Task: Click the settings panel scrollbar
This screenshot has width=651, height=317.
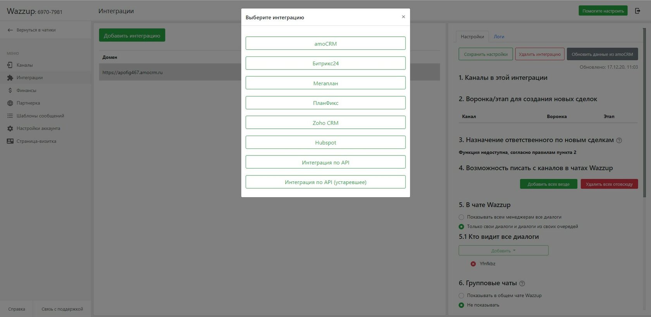Action: pyautogui.click(x=645, y=112)
